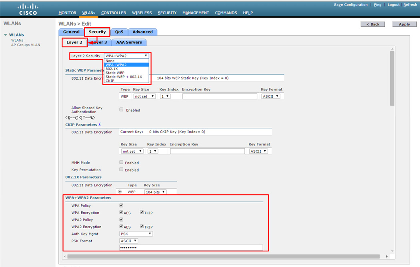Click the Cisco logo
This screenshot has height=267, width=420.
28,9
